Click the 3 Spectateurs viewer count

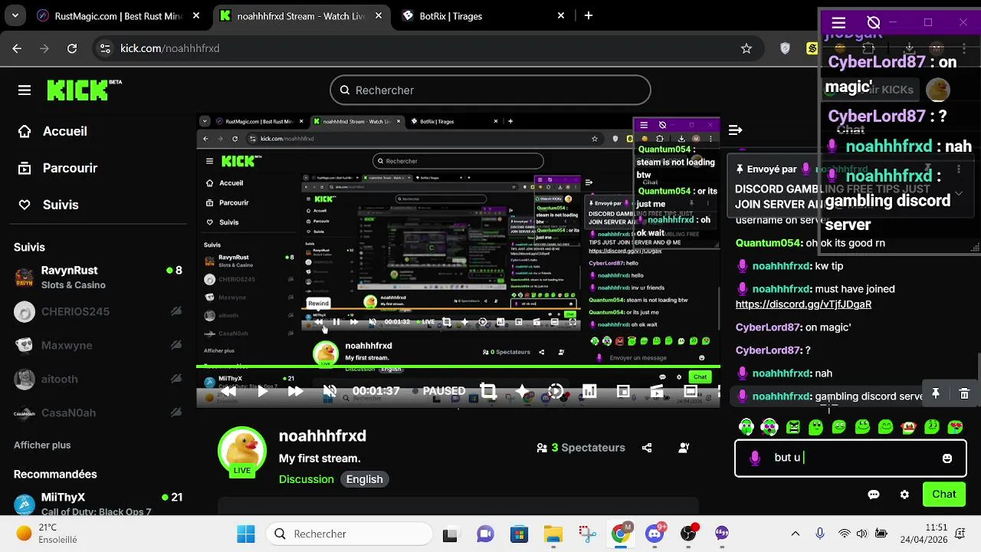(581, 448)
